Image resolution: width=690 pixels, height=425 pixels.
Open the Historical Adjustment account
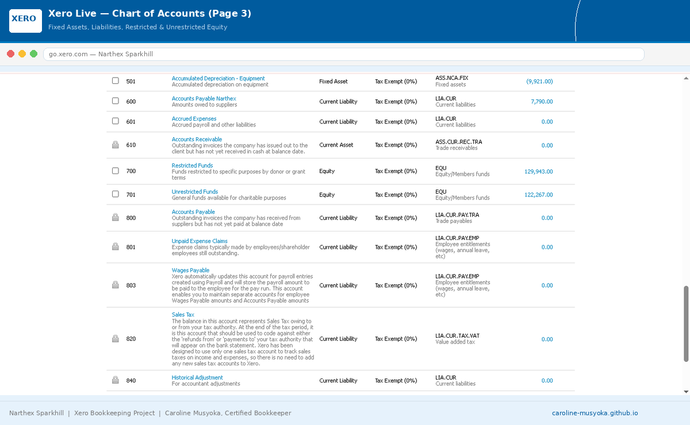pos(197,378)
